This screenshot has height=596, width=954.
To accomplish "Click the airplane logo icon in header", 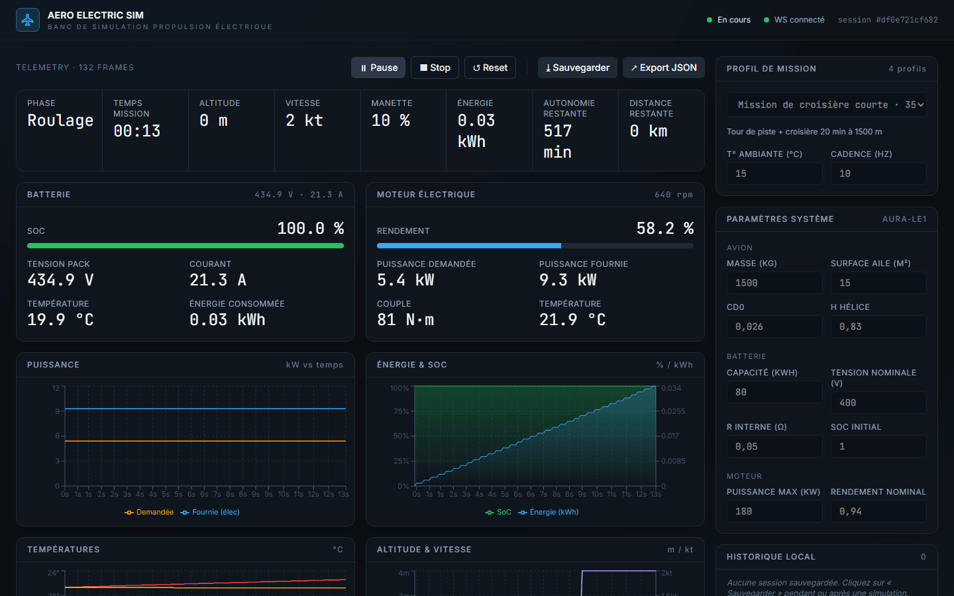I will [28, 20].
